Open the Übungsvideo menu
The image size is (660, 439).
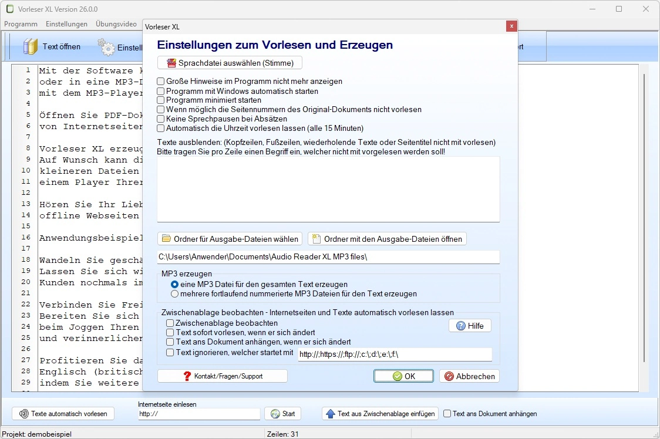(x=116, y=24)
